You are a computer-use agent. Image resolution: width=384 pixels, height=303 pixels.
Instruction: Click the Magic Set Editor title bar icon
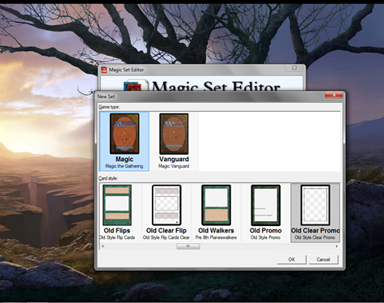pos(103,70)
